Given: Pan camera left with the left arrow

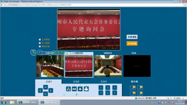Looking at the screenshot, I should (40, 90).
